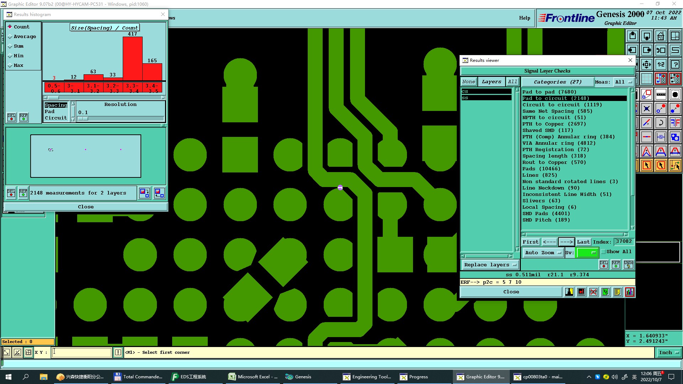
Task: Select Circuit to circuit (1119) category
Action: pos(562,105)
